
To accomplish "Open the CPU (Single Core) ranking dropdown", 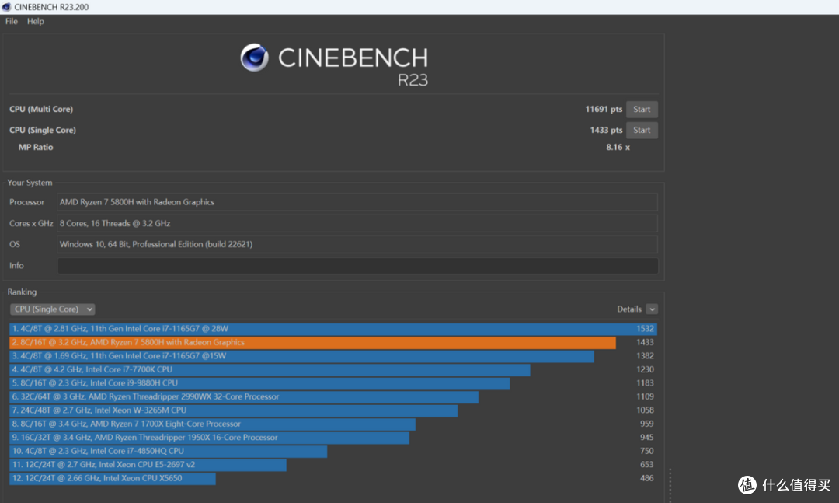I will pyautogui.click(x=53, y=309).
